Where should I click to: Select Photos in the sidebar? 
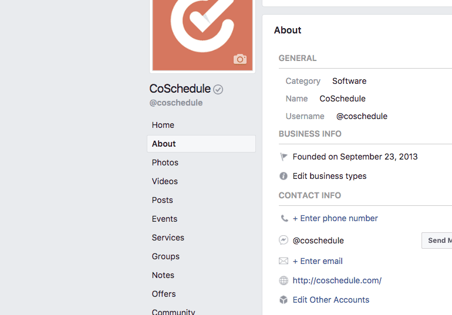(165, 162)
